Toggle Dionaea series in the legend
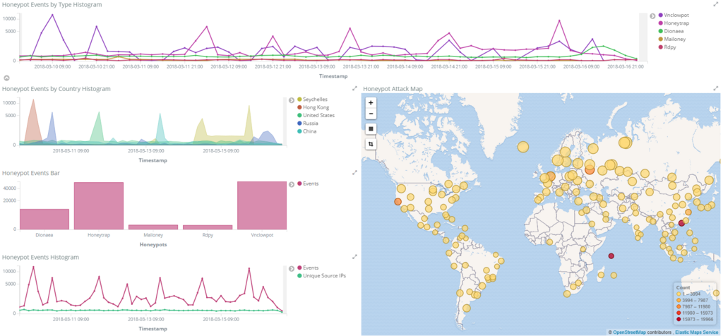 pos(671,31)
